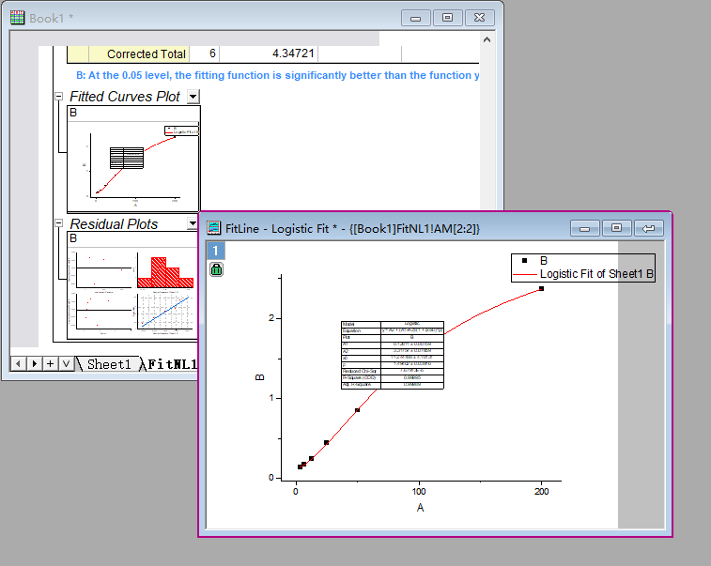This screenshot has width=711, height=566.
Task: Open the sheet list V button
Action: [66, 364]
